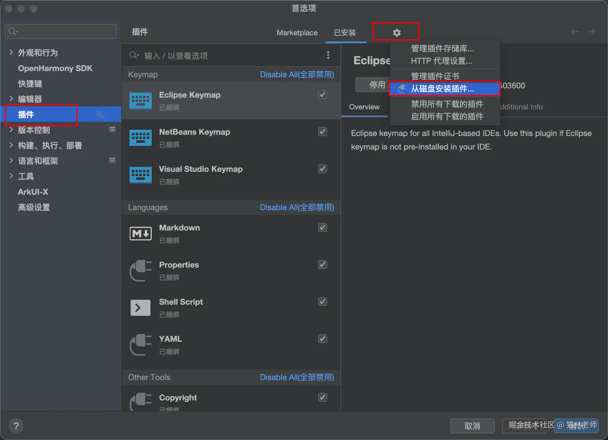Expand the 编辑器 settings section
Image resolution: width=608 pixels, height=440 pixels.
11,99
